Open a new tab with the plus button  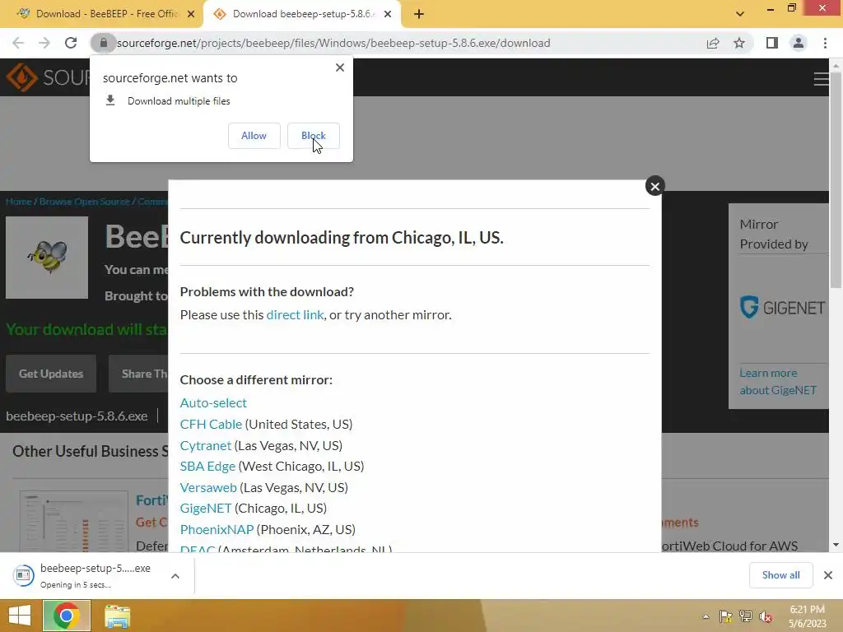point(419,14)
